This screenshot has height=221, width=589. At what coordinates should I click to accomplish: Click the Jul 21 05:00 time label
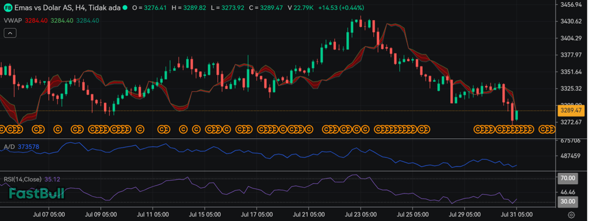point(308,215)
